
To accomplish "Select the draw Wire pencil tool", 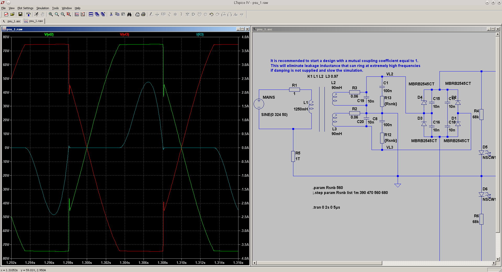I will click(x=151, y=14).
